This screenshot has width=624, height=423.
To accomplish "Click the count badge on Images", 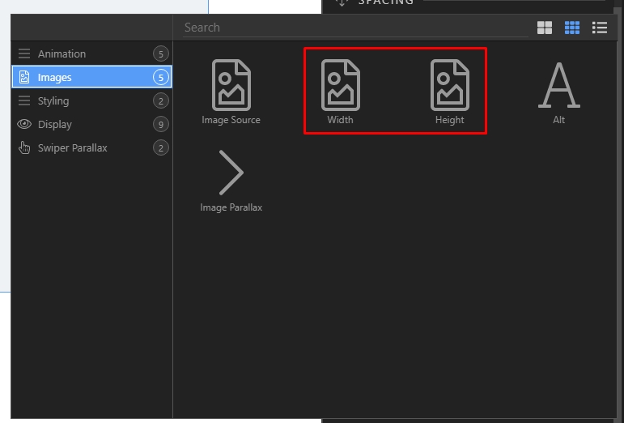I will click(161, 77).
